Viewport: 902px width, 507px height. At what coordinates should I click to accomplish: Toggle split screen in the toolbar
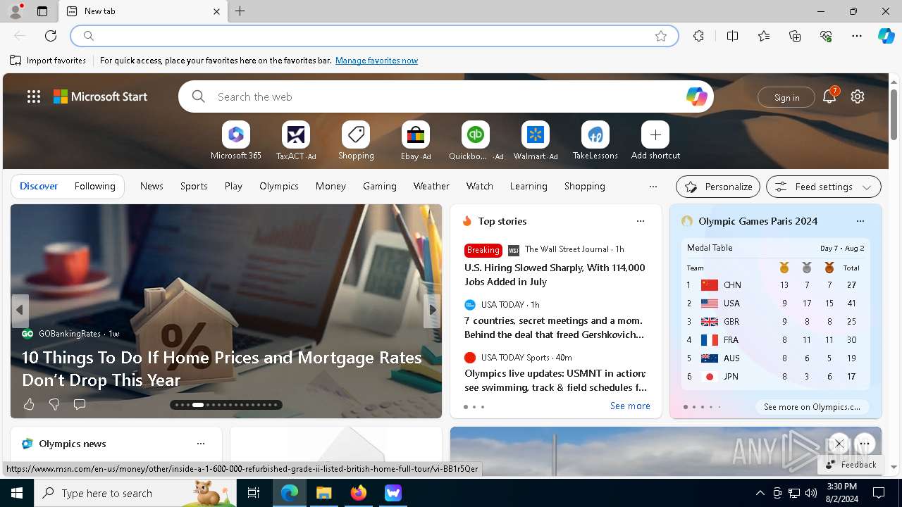click(x=732, y=36)
